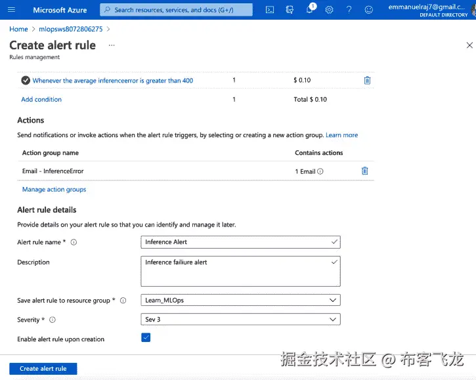476x380 pixels.
Task: Click the Contains actions column header
Action: 318,153
